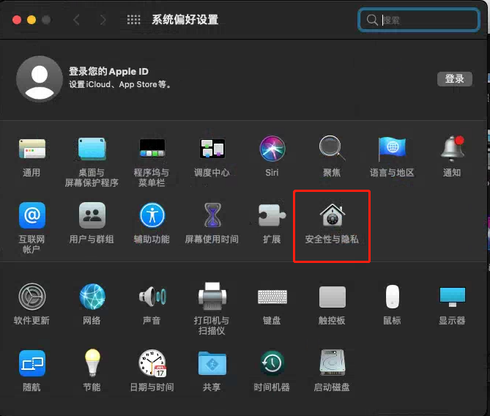Open 安全性与隐私 preferences pane
This screenshot has width=490, height=416.
[x=332, y=217]
